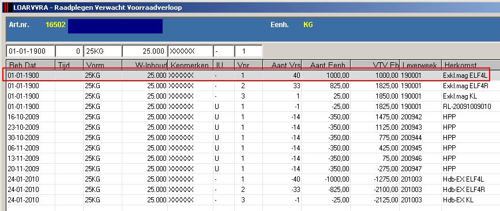Click leverweek value 200942
This screenshot has width=500, height=211.
(x=412, y=117)
